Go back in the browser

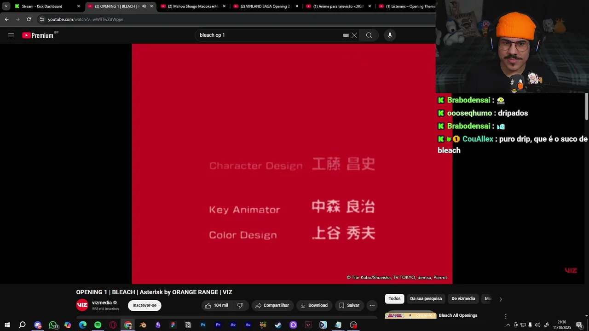tap(6, 19)
